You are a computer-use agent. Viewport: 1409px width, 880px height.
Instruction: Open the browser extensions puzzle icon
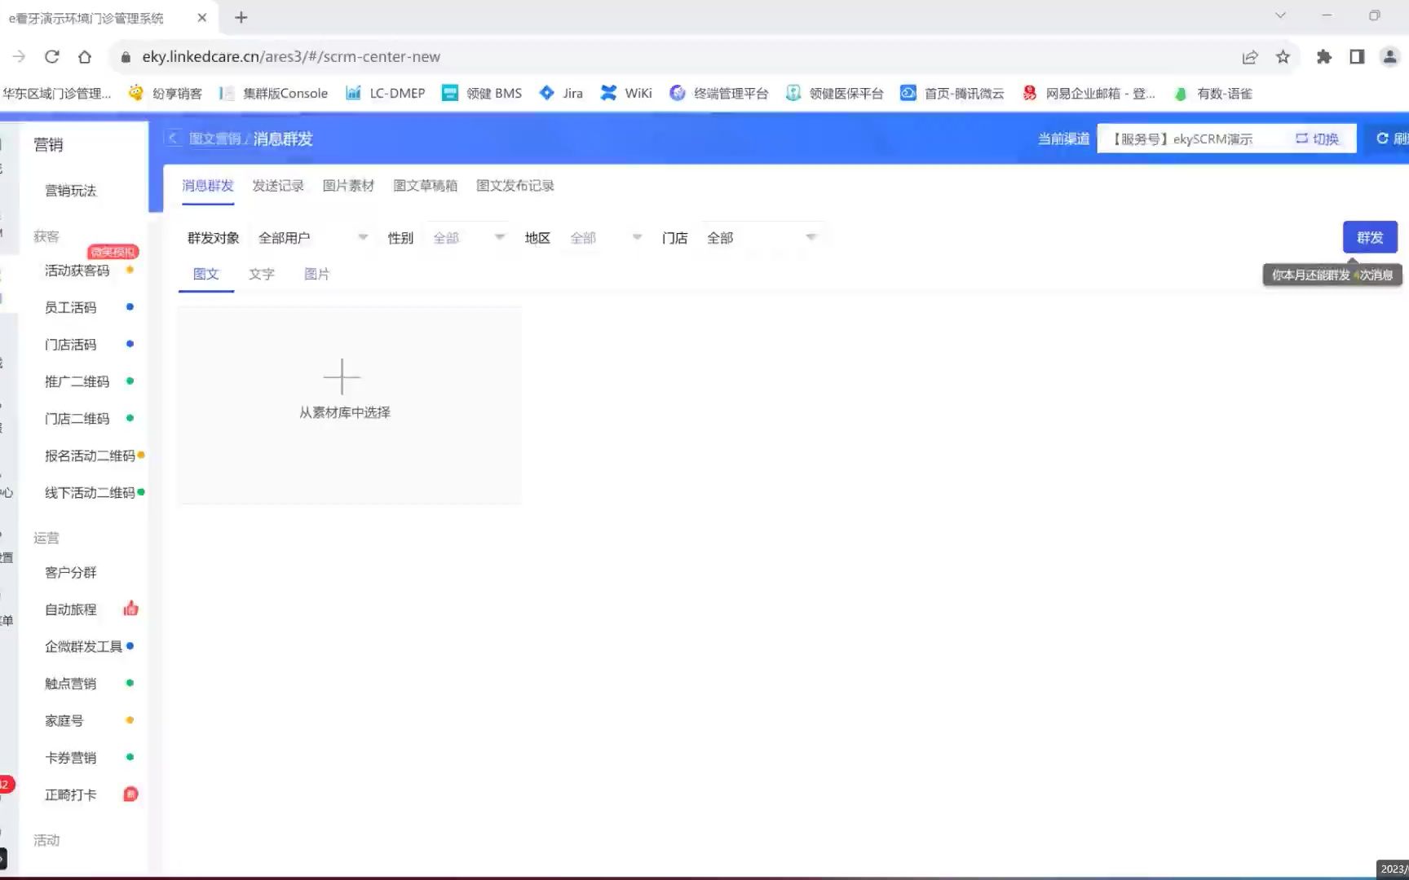coord(1324,56)
